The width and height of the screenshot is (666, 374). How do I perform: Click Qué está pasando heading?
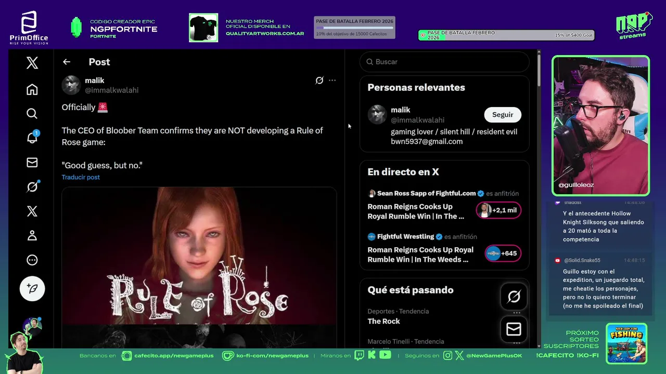click(x=411, y=290)
